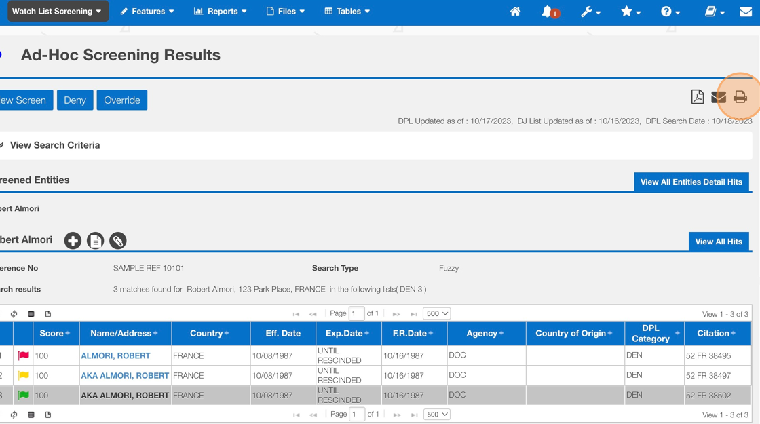Click View All Entities Detail Hits
Viewport: 760px width, 424px height.
click(x=691, y=182)
